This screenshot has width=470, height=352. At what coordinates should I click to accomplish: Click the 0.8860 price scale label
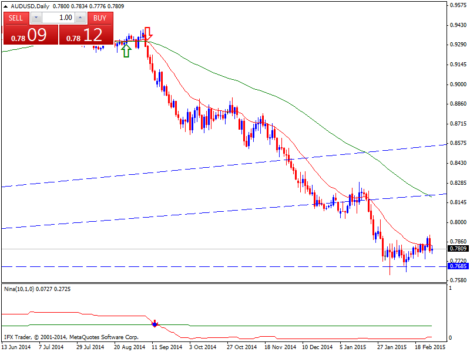click(x=458, y=104)
